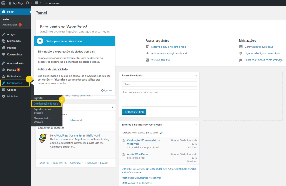Image resolution: width=286 pixels, height=186 pixels.
Task: Click the Opções settings icon
Action: click(x=4, y=90)
